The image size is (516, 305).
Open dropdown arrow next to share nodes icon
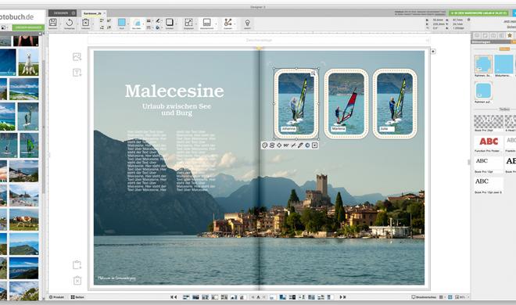(235, 23)
